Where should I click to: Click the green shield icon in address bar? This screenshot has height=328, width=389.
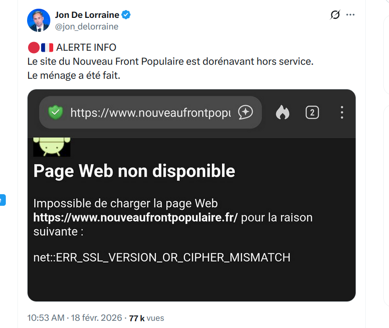point(56,113)
